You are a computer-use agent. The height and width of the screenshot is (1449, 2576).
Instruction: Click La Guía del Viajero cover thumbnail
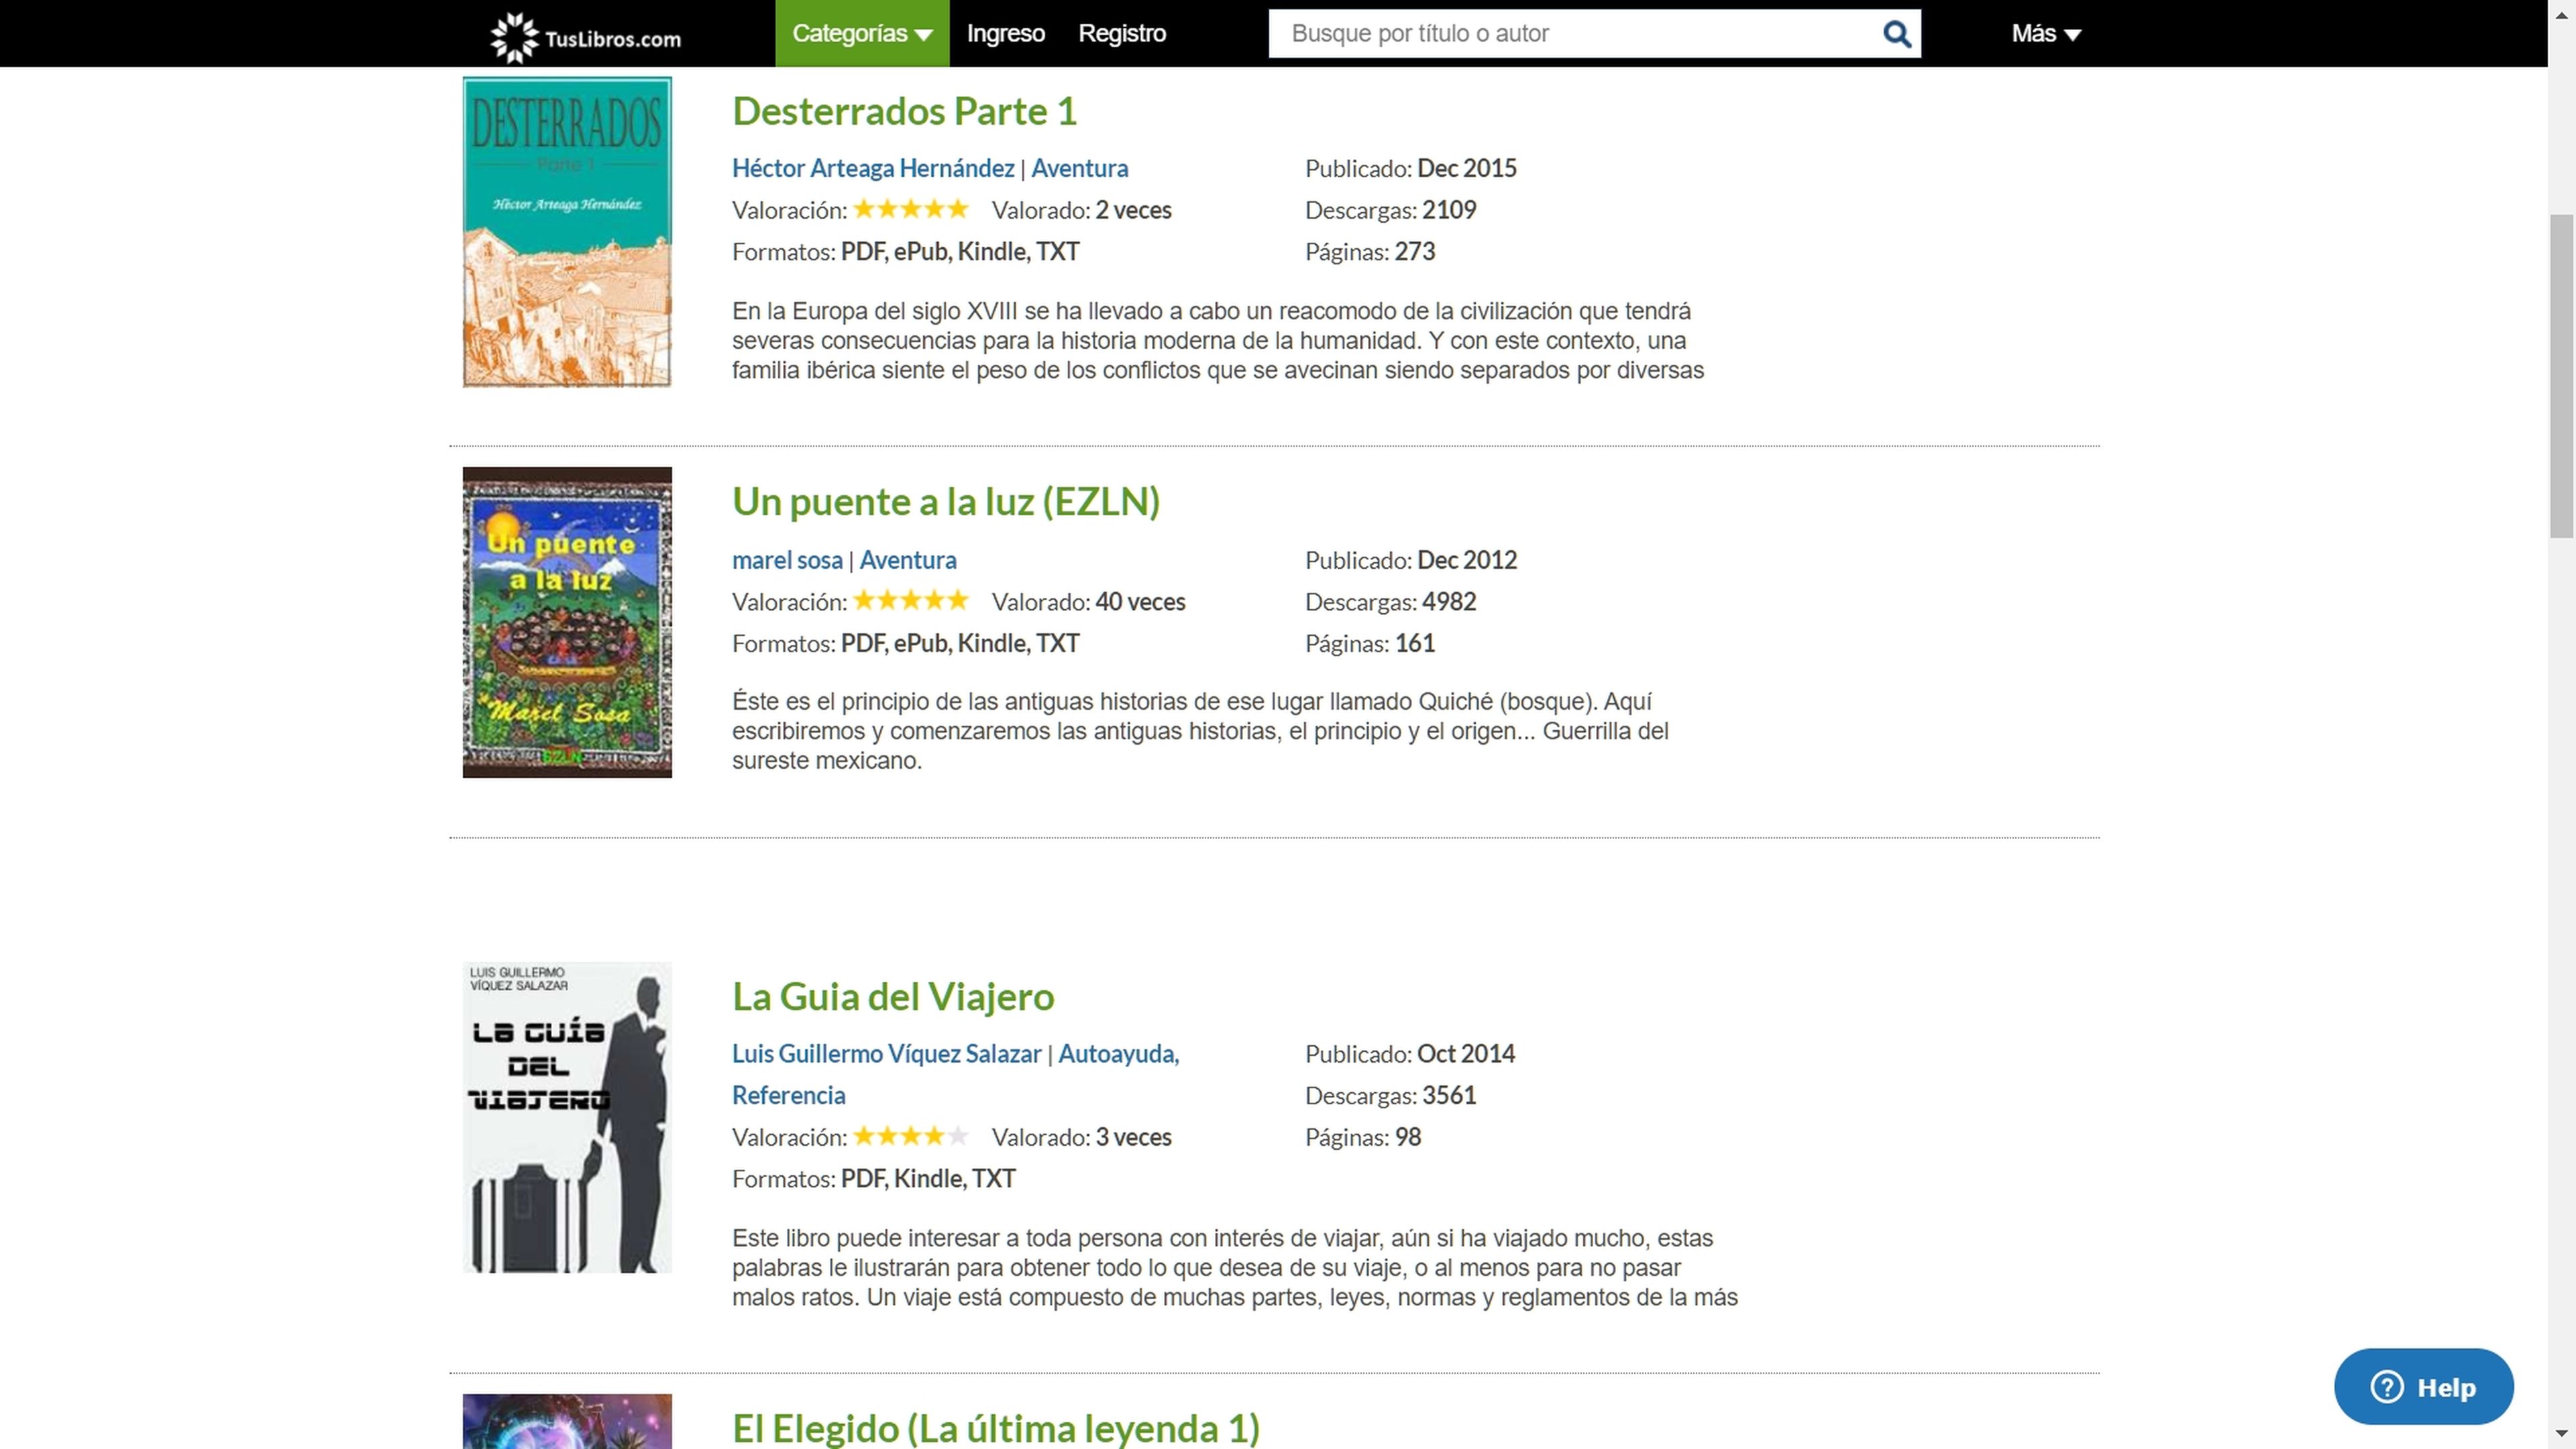567,1117
